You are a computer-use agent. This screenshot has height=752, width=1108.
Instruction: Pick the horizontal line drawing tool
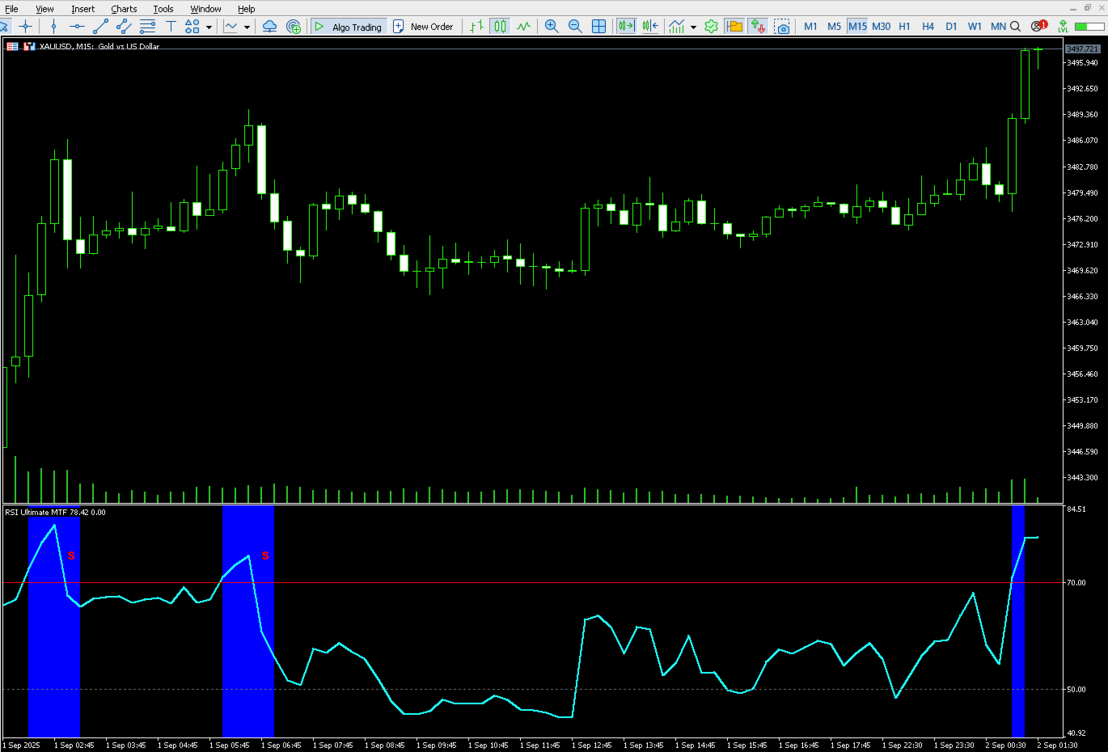point(77,27)
